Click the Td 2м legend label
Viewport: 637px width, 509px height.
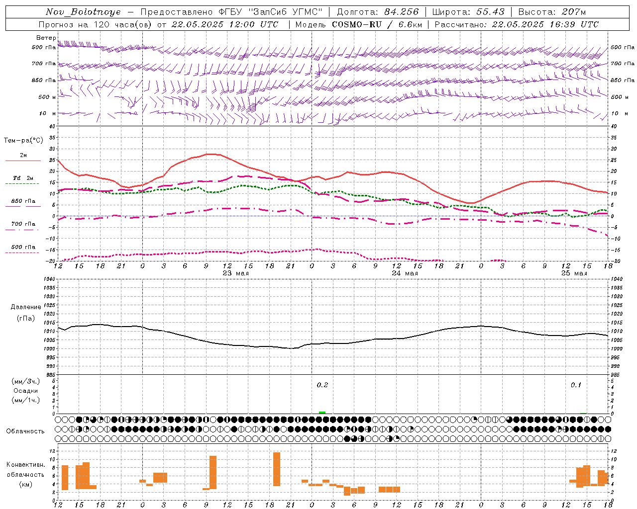tap(23, 178)
